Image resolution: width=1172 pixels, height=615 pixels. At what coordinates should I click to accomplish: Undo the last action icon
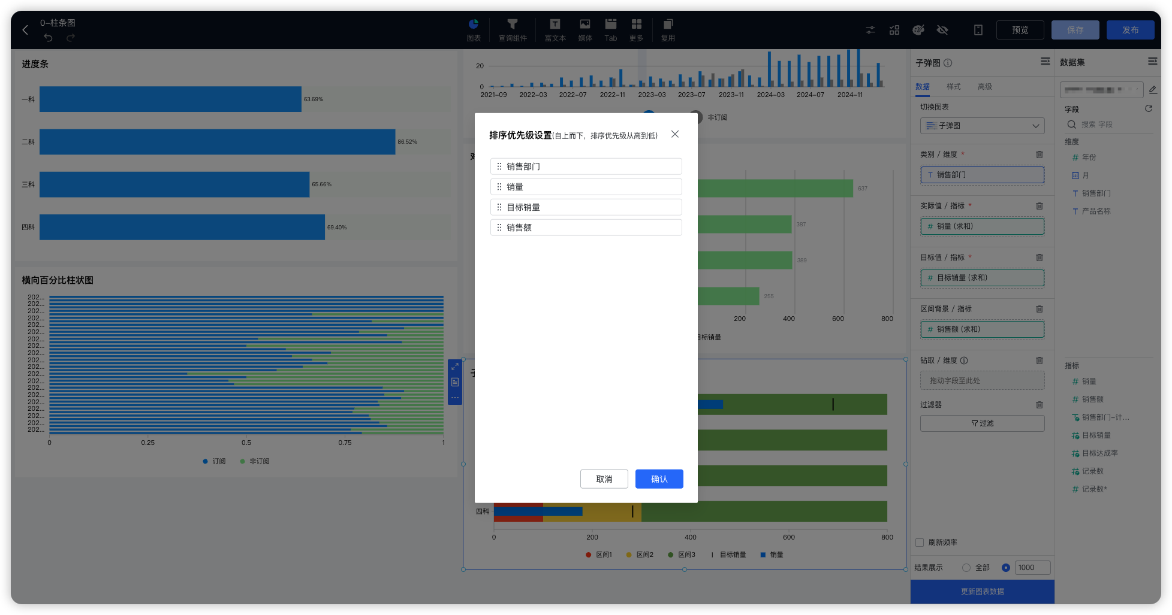(49, 38)
